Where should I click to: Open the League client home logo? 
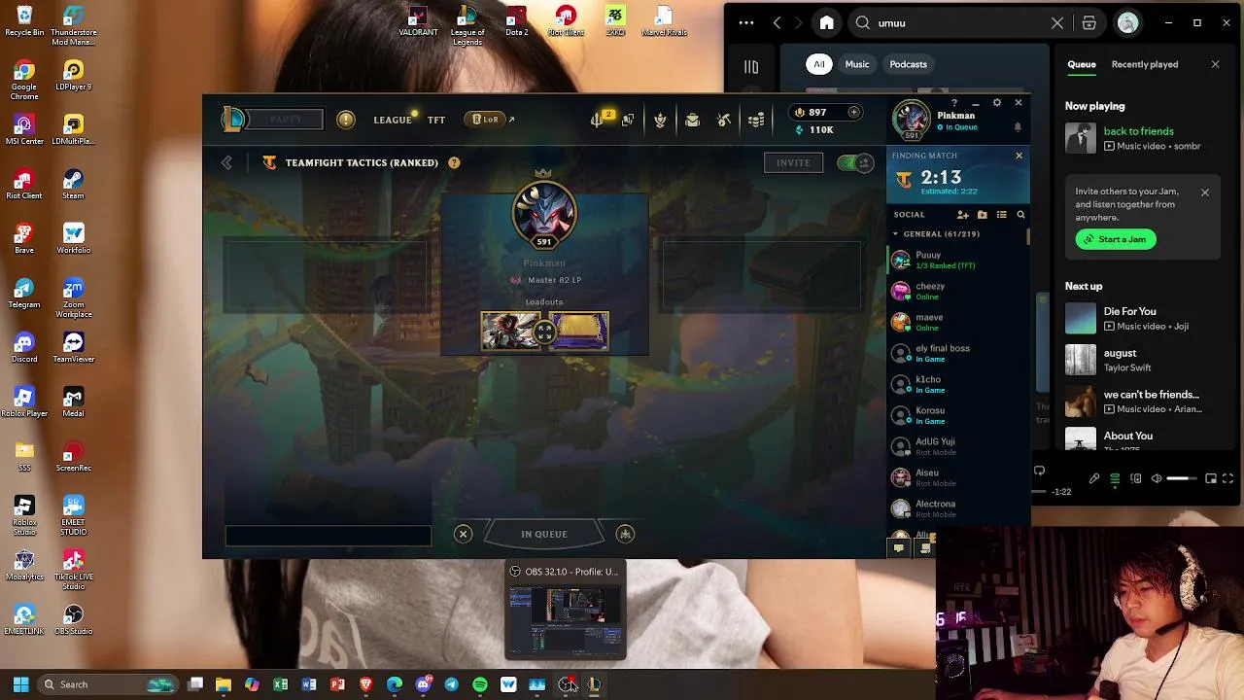(x=233, y=120)
